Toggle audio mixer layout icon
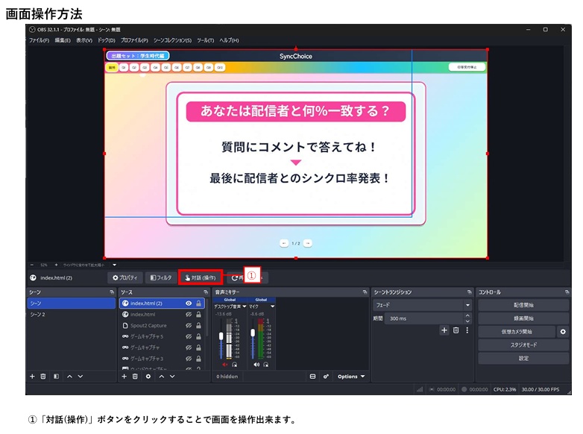The width and height of the screenshot is (583, 434). [x=312, y=377]
